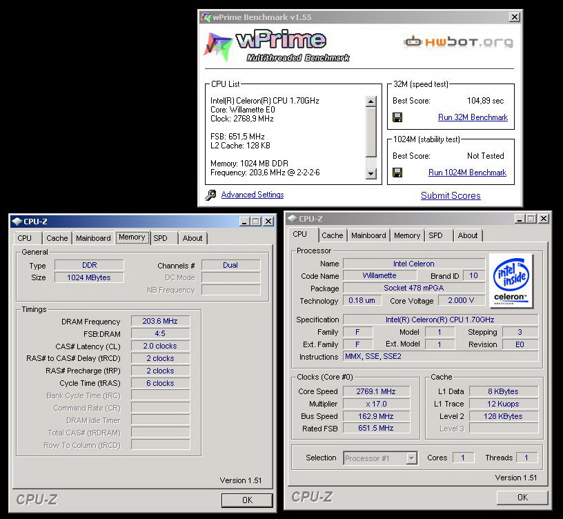Switch to Cache tab in memory window

point(57,238)
